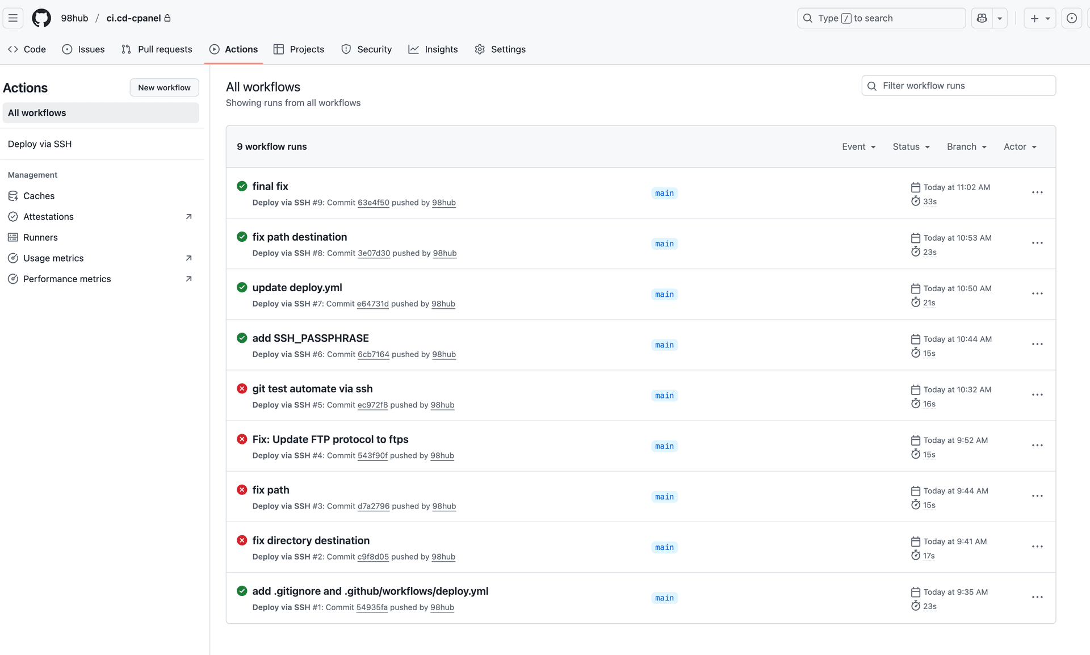Click the green success icon on add SSH_PASSPHRASE
The height and width of the screenshot is (655, 1090).
pos(242,338)
